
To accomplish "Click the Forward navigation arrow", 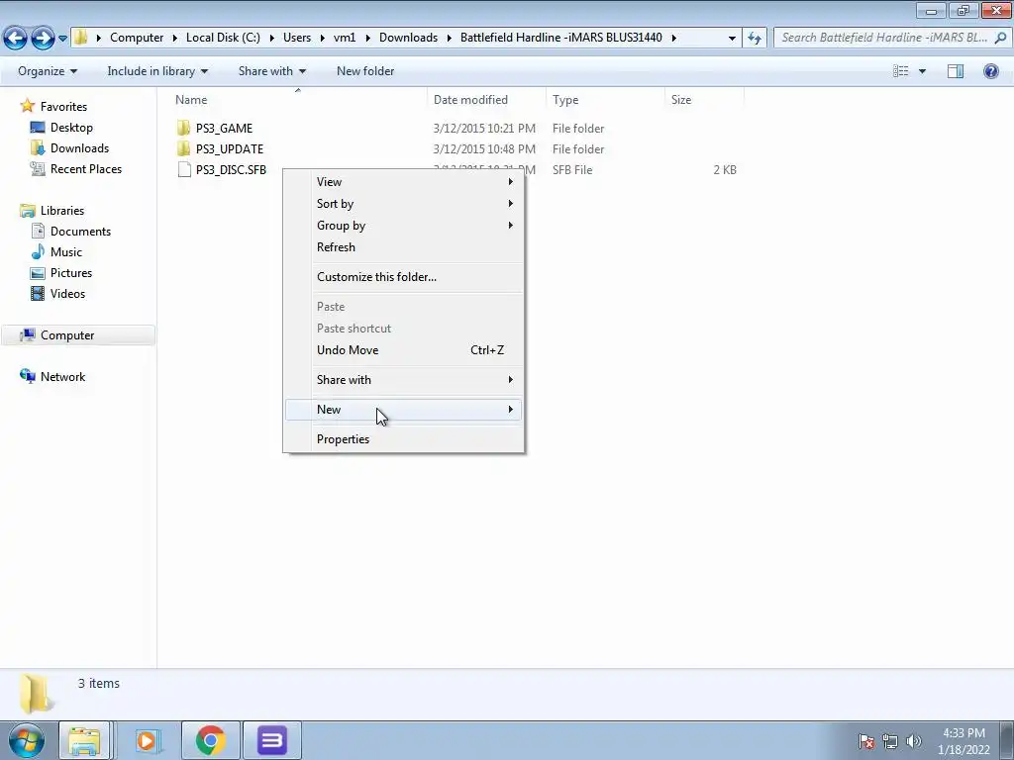I will click(x=43, y=39).
